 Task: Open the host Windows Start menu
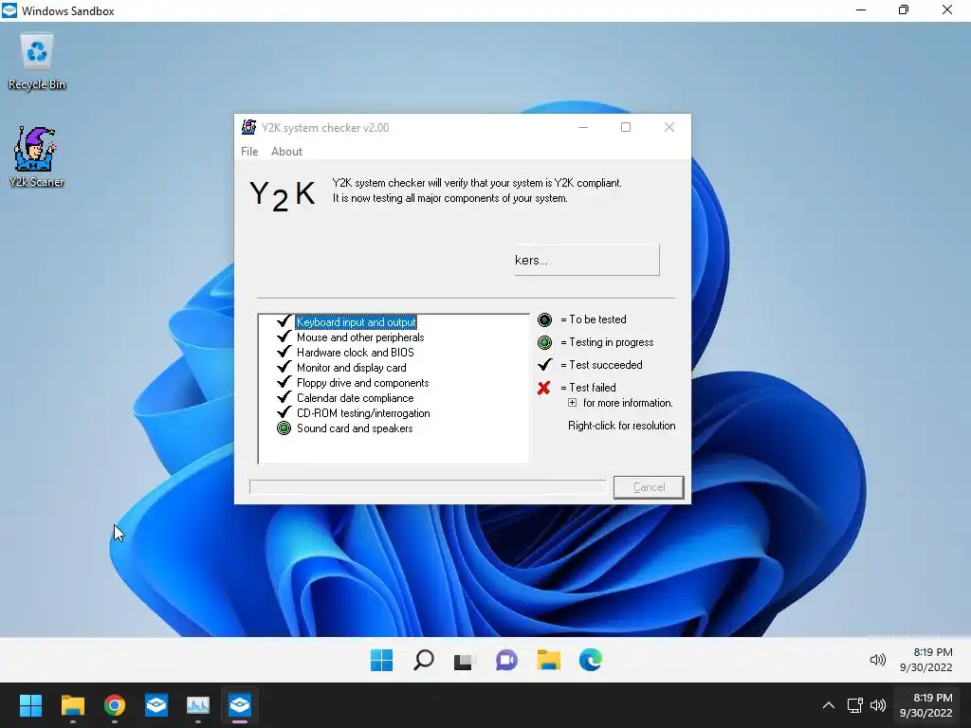coord(30,705)
